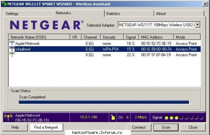Click the Ch: 6 status entry
Viewport: 210px width, 135px height.
123,117
